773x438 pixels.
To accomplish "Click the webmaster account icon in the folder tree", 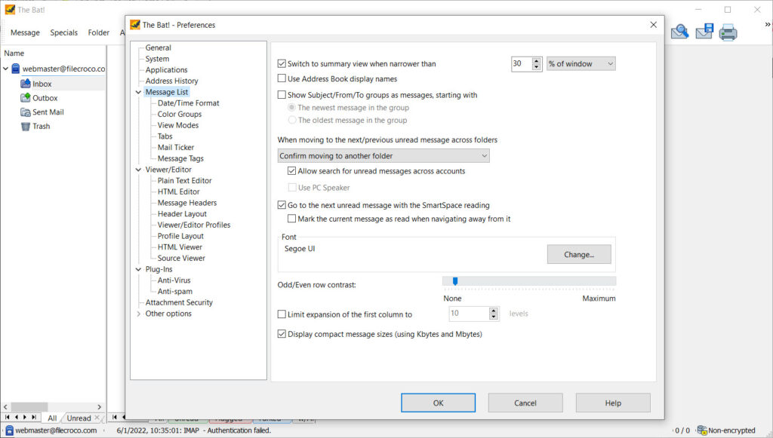I will point(16,69).
